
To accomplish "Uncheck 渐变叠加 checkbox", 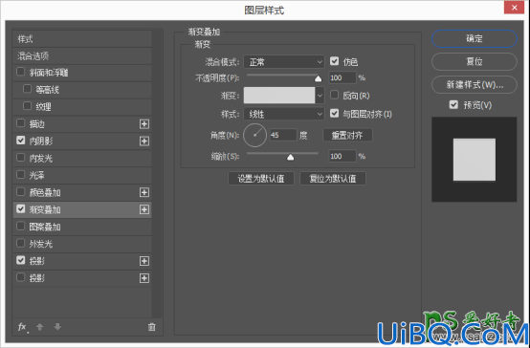I will pos(21,208).
